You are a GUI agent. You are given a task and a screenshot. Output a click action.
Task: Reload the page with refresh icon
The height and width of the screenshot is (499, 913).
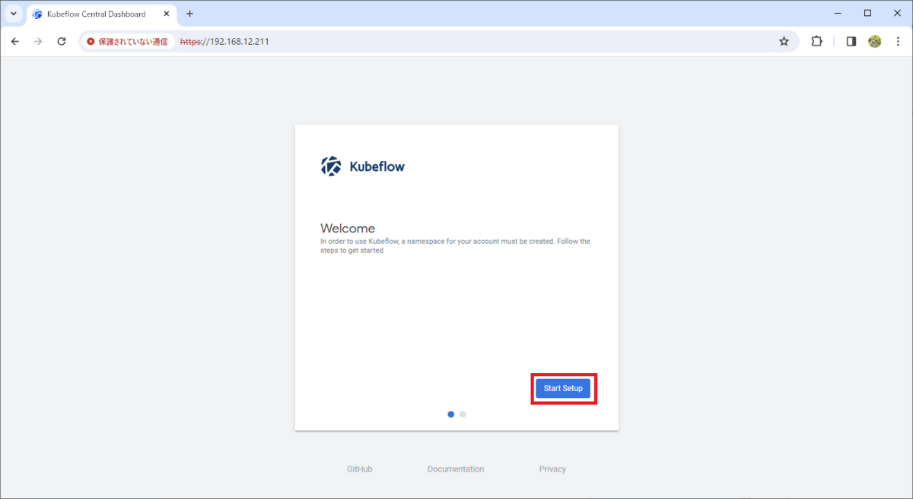click(62, 42)
